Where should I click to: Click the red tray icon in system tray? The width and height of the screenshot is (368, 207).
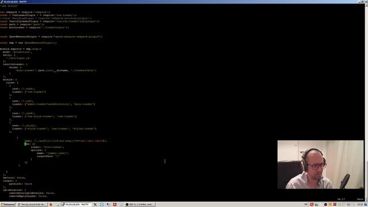tap(312, 205)
